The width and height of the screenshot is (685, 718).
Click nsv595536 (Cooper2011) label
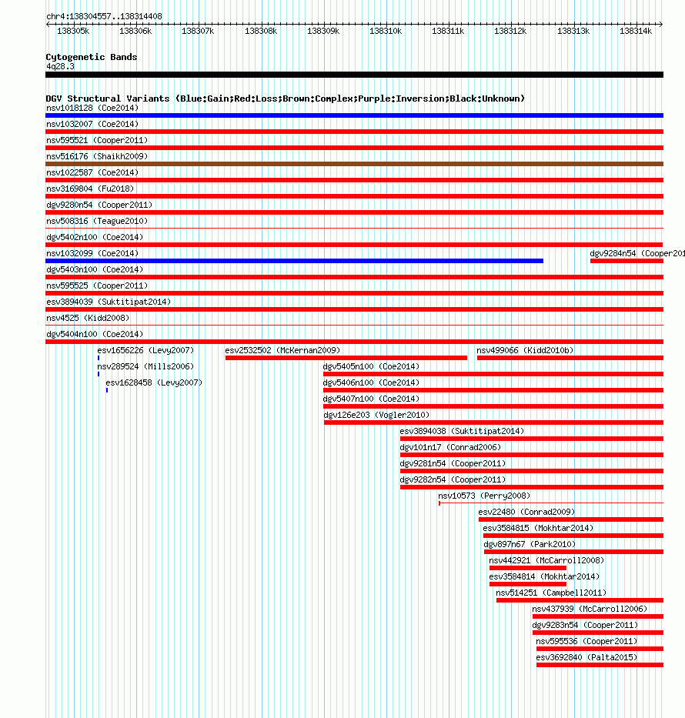586,641
